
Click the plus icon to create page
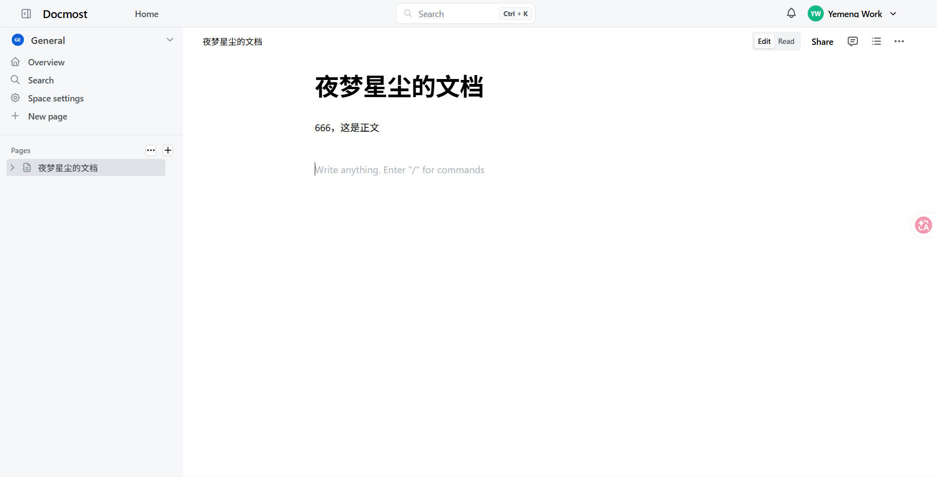[168, 150]
